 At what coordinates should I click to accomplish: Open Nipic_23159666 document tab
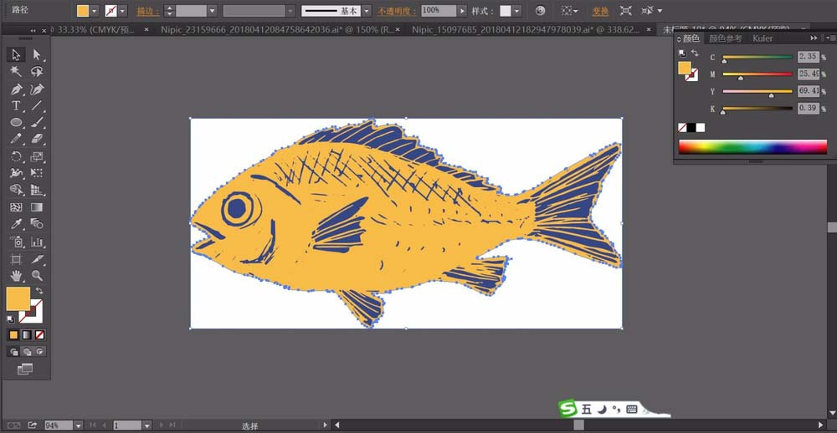[x=278, y=30]
